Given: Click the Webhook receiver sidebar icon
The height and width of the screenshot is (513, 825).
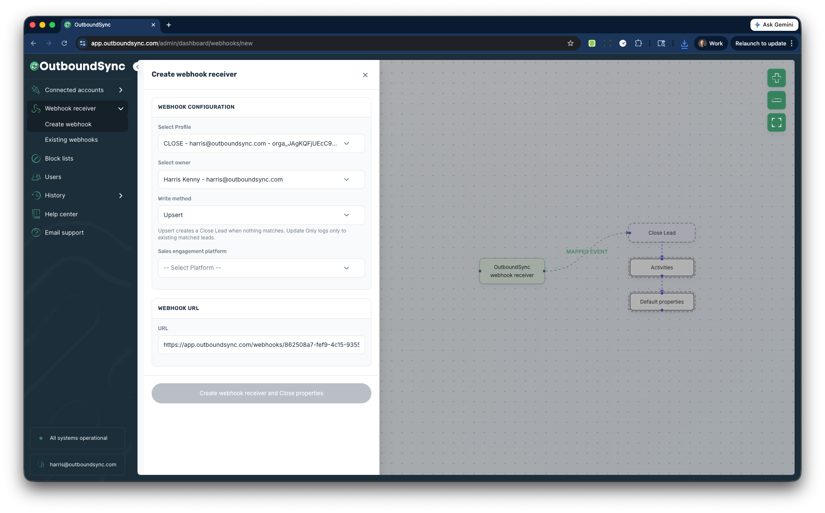Looking at the screenshot, I should click(x=36, y=108).
